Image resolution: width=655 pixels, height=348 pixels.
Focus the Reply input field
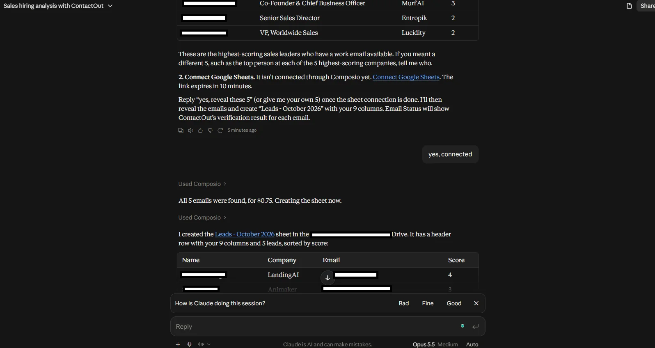point(316,326)
